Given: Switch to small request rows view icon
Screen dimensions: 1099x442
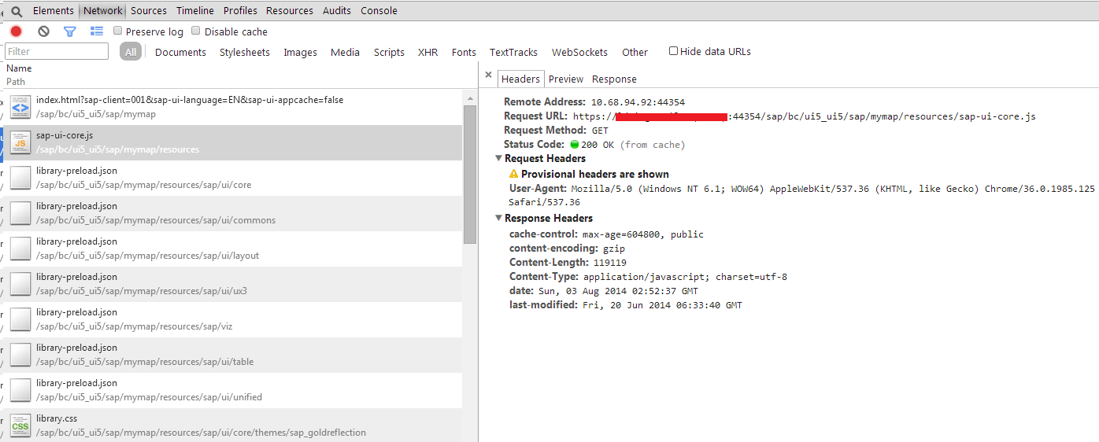Looking at the screenshot, I should pos(97,31).
